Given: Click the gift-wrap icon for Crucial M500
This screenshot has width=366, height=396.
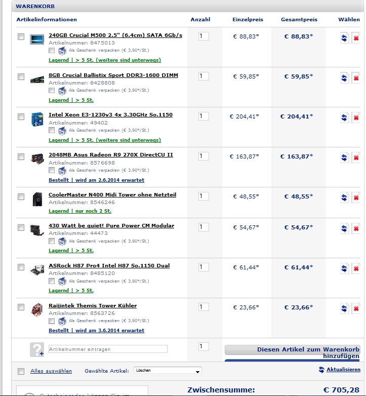Looking at the screenshot, I should point(62,51).
